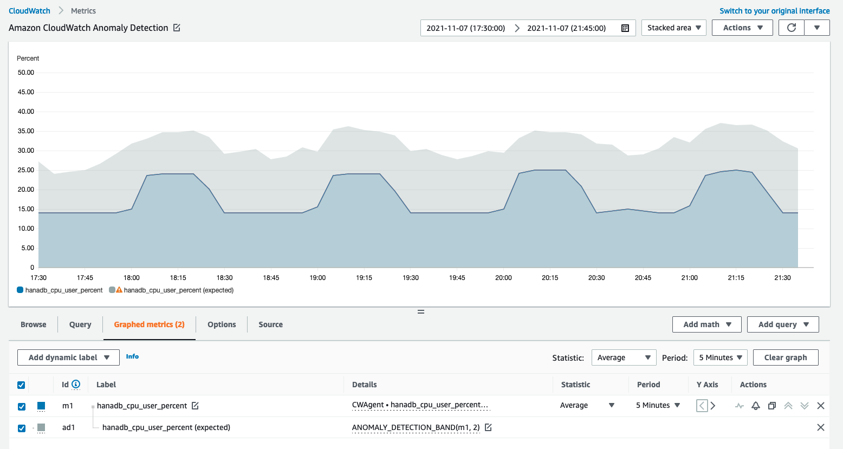This screenshot has height=449, width=843.
Task: Uncheck the m1 metric checkbox
Action: tap(22, 406)
